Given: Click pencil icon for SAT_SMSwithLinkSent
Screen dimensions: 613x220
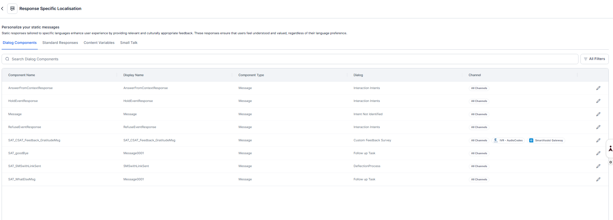Looking at the screenshot, I should click(598, 166).
